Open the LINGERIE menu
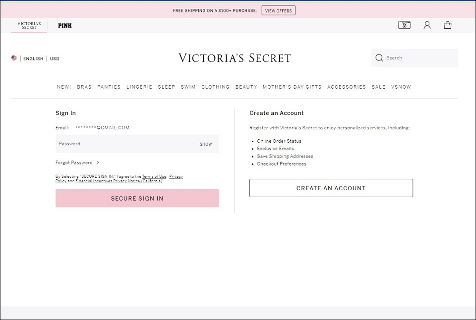Image resolution: width=476 pixels, height=320 pixels. [x=139, y=87]
